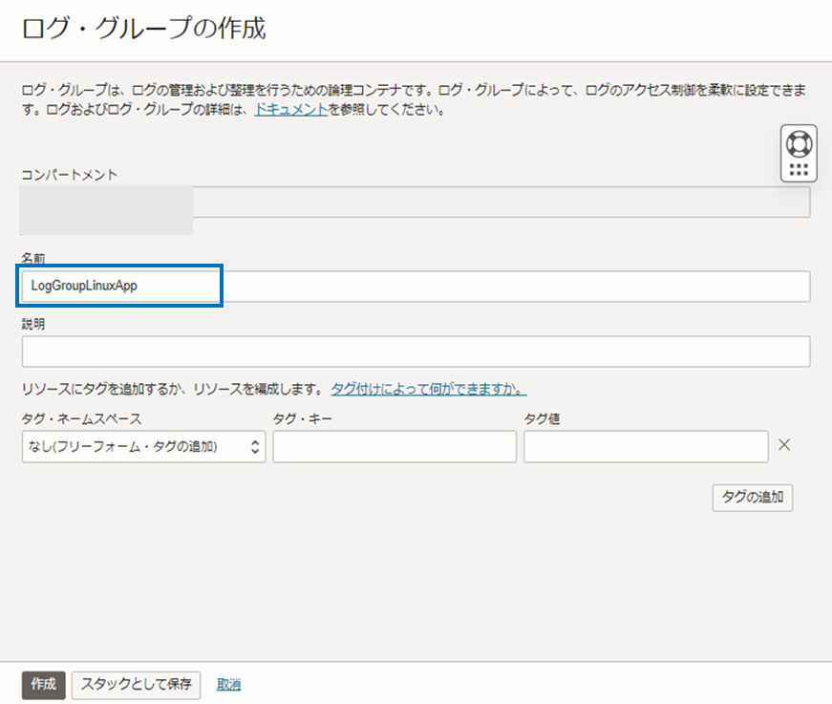Click スタックとして保存 button
This screenshot has height=704, width=832.
tap(137, 685)
